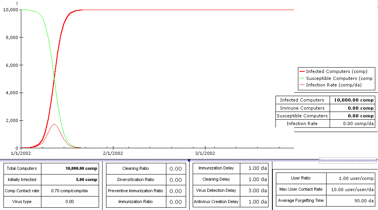Edit the Average Forgetting Time value 90.00 da
This screenshot has height=210, width=378.
coord(351,200)
